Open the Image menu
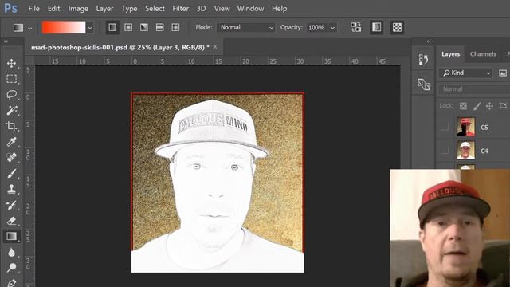Viewport: 510px width, 287px height. 78,9
